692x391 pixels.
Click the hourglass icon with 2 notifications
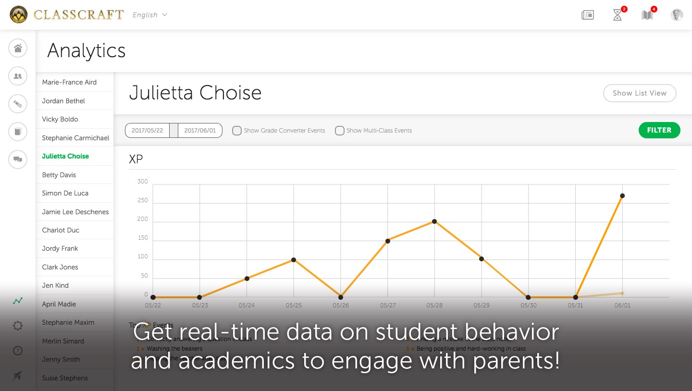coord(618,15)
